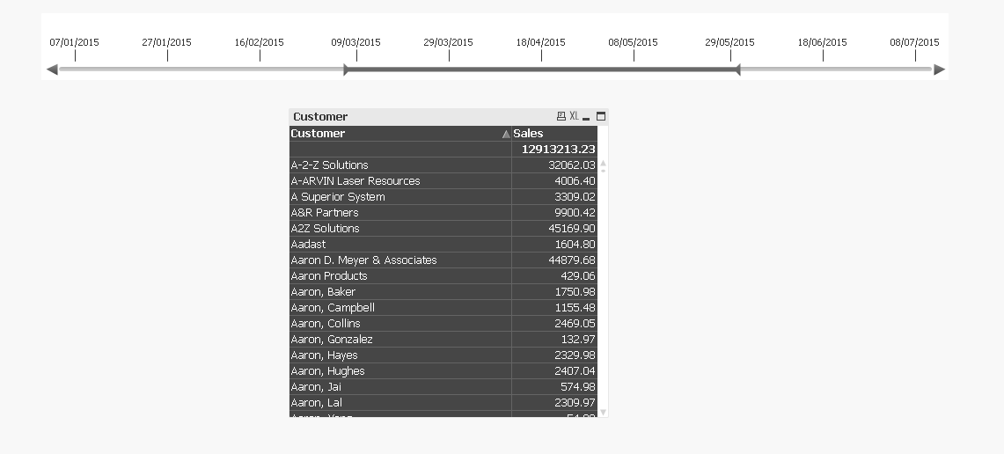Screen dimensions: 1004x454
Task: Select customer Aaron Products
Action: pyautogui.click(x=400, y=276)
